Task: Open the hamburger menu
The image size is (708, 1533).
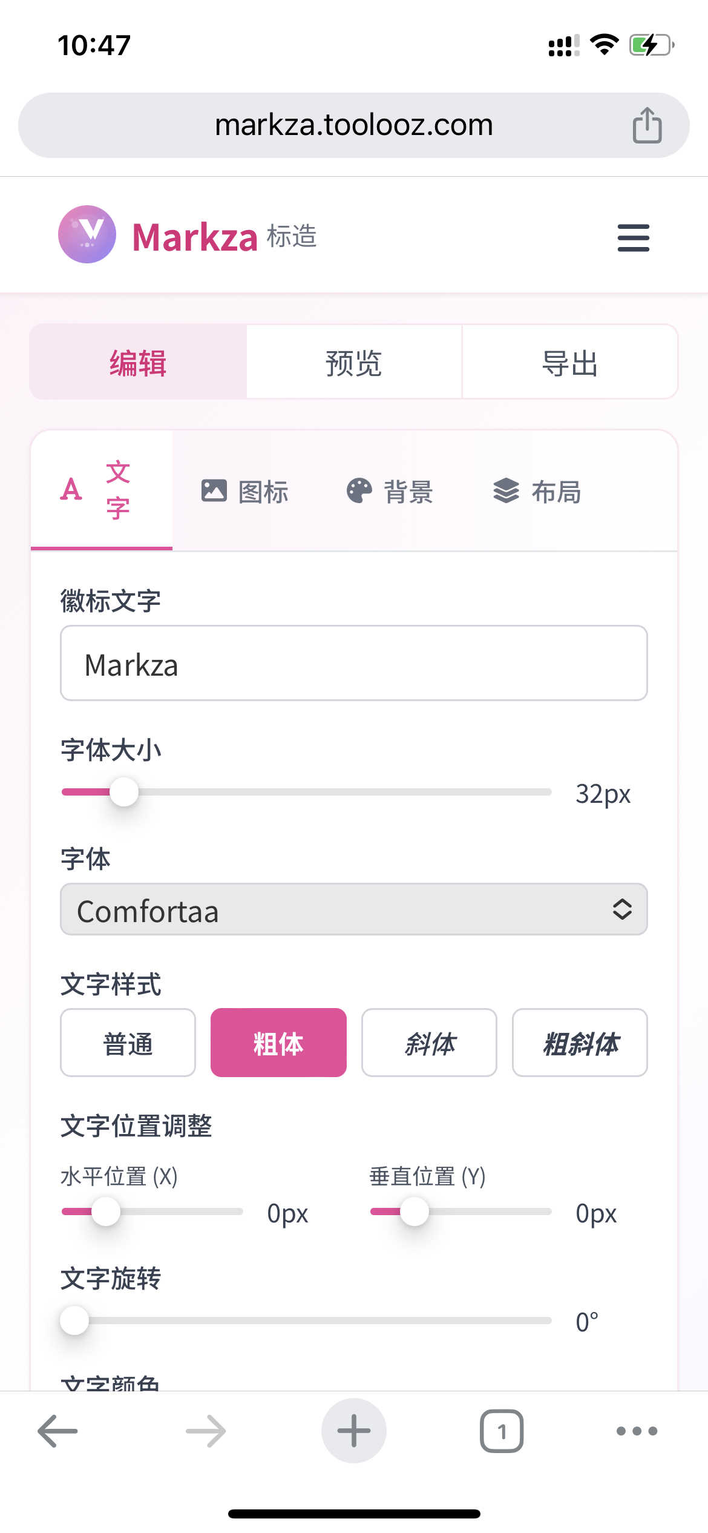Action: click(x=633, y=237)
